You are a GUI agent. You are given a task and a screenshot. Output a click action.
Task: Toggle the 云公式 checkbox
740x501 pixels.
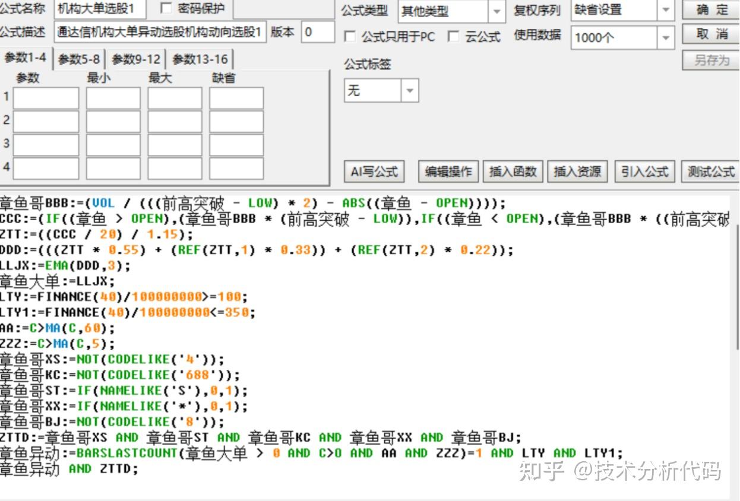click(x=453, y=37)
